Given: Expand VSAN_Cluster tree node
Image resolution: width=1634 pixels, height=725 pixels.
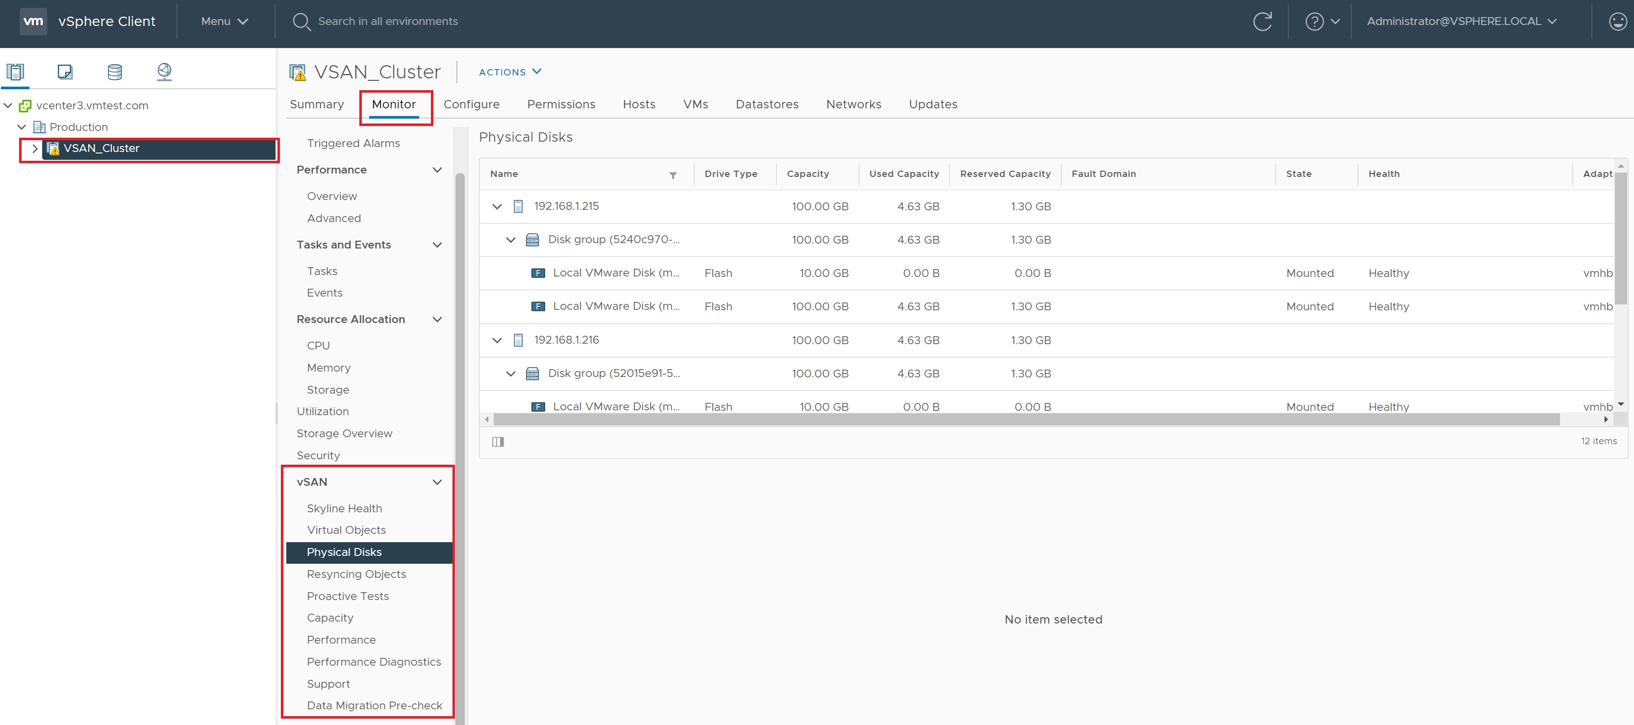Looking at the screenshot, I should click(x=35, y=149).
